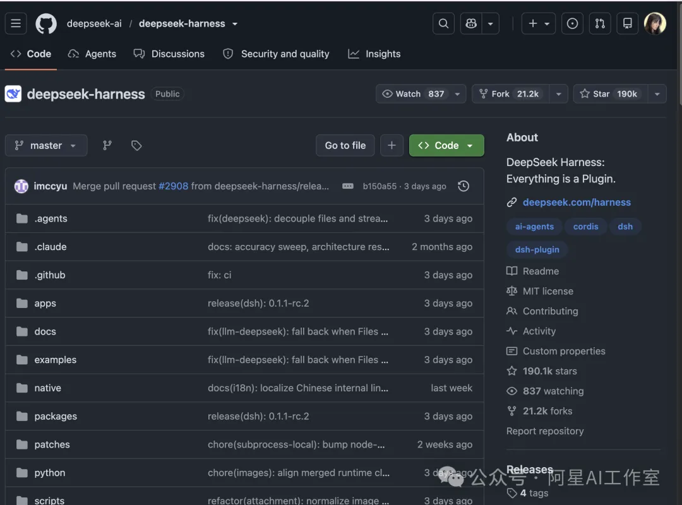Expand the Star lists dropdown arrow

click(657, 94)
